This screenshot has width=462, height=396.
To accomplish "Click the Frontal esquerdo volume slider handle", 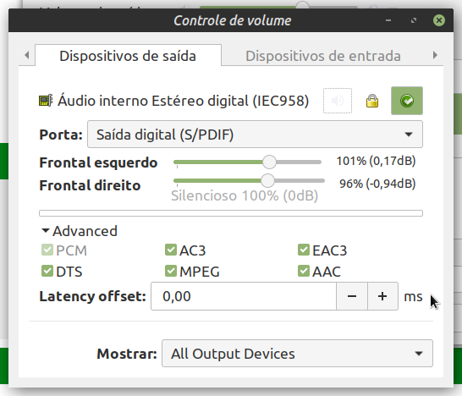I will pos(269,162).
